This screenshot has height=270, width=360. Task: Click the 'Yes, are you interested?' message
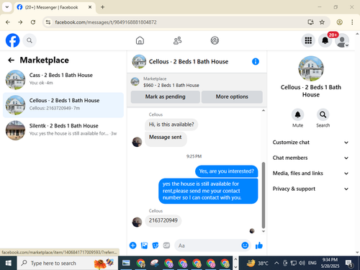pos(226,171)
